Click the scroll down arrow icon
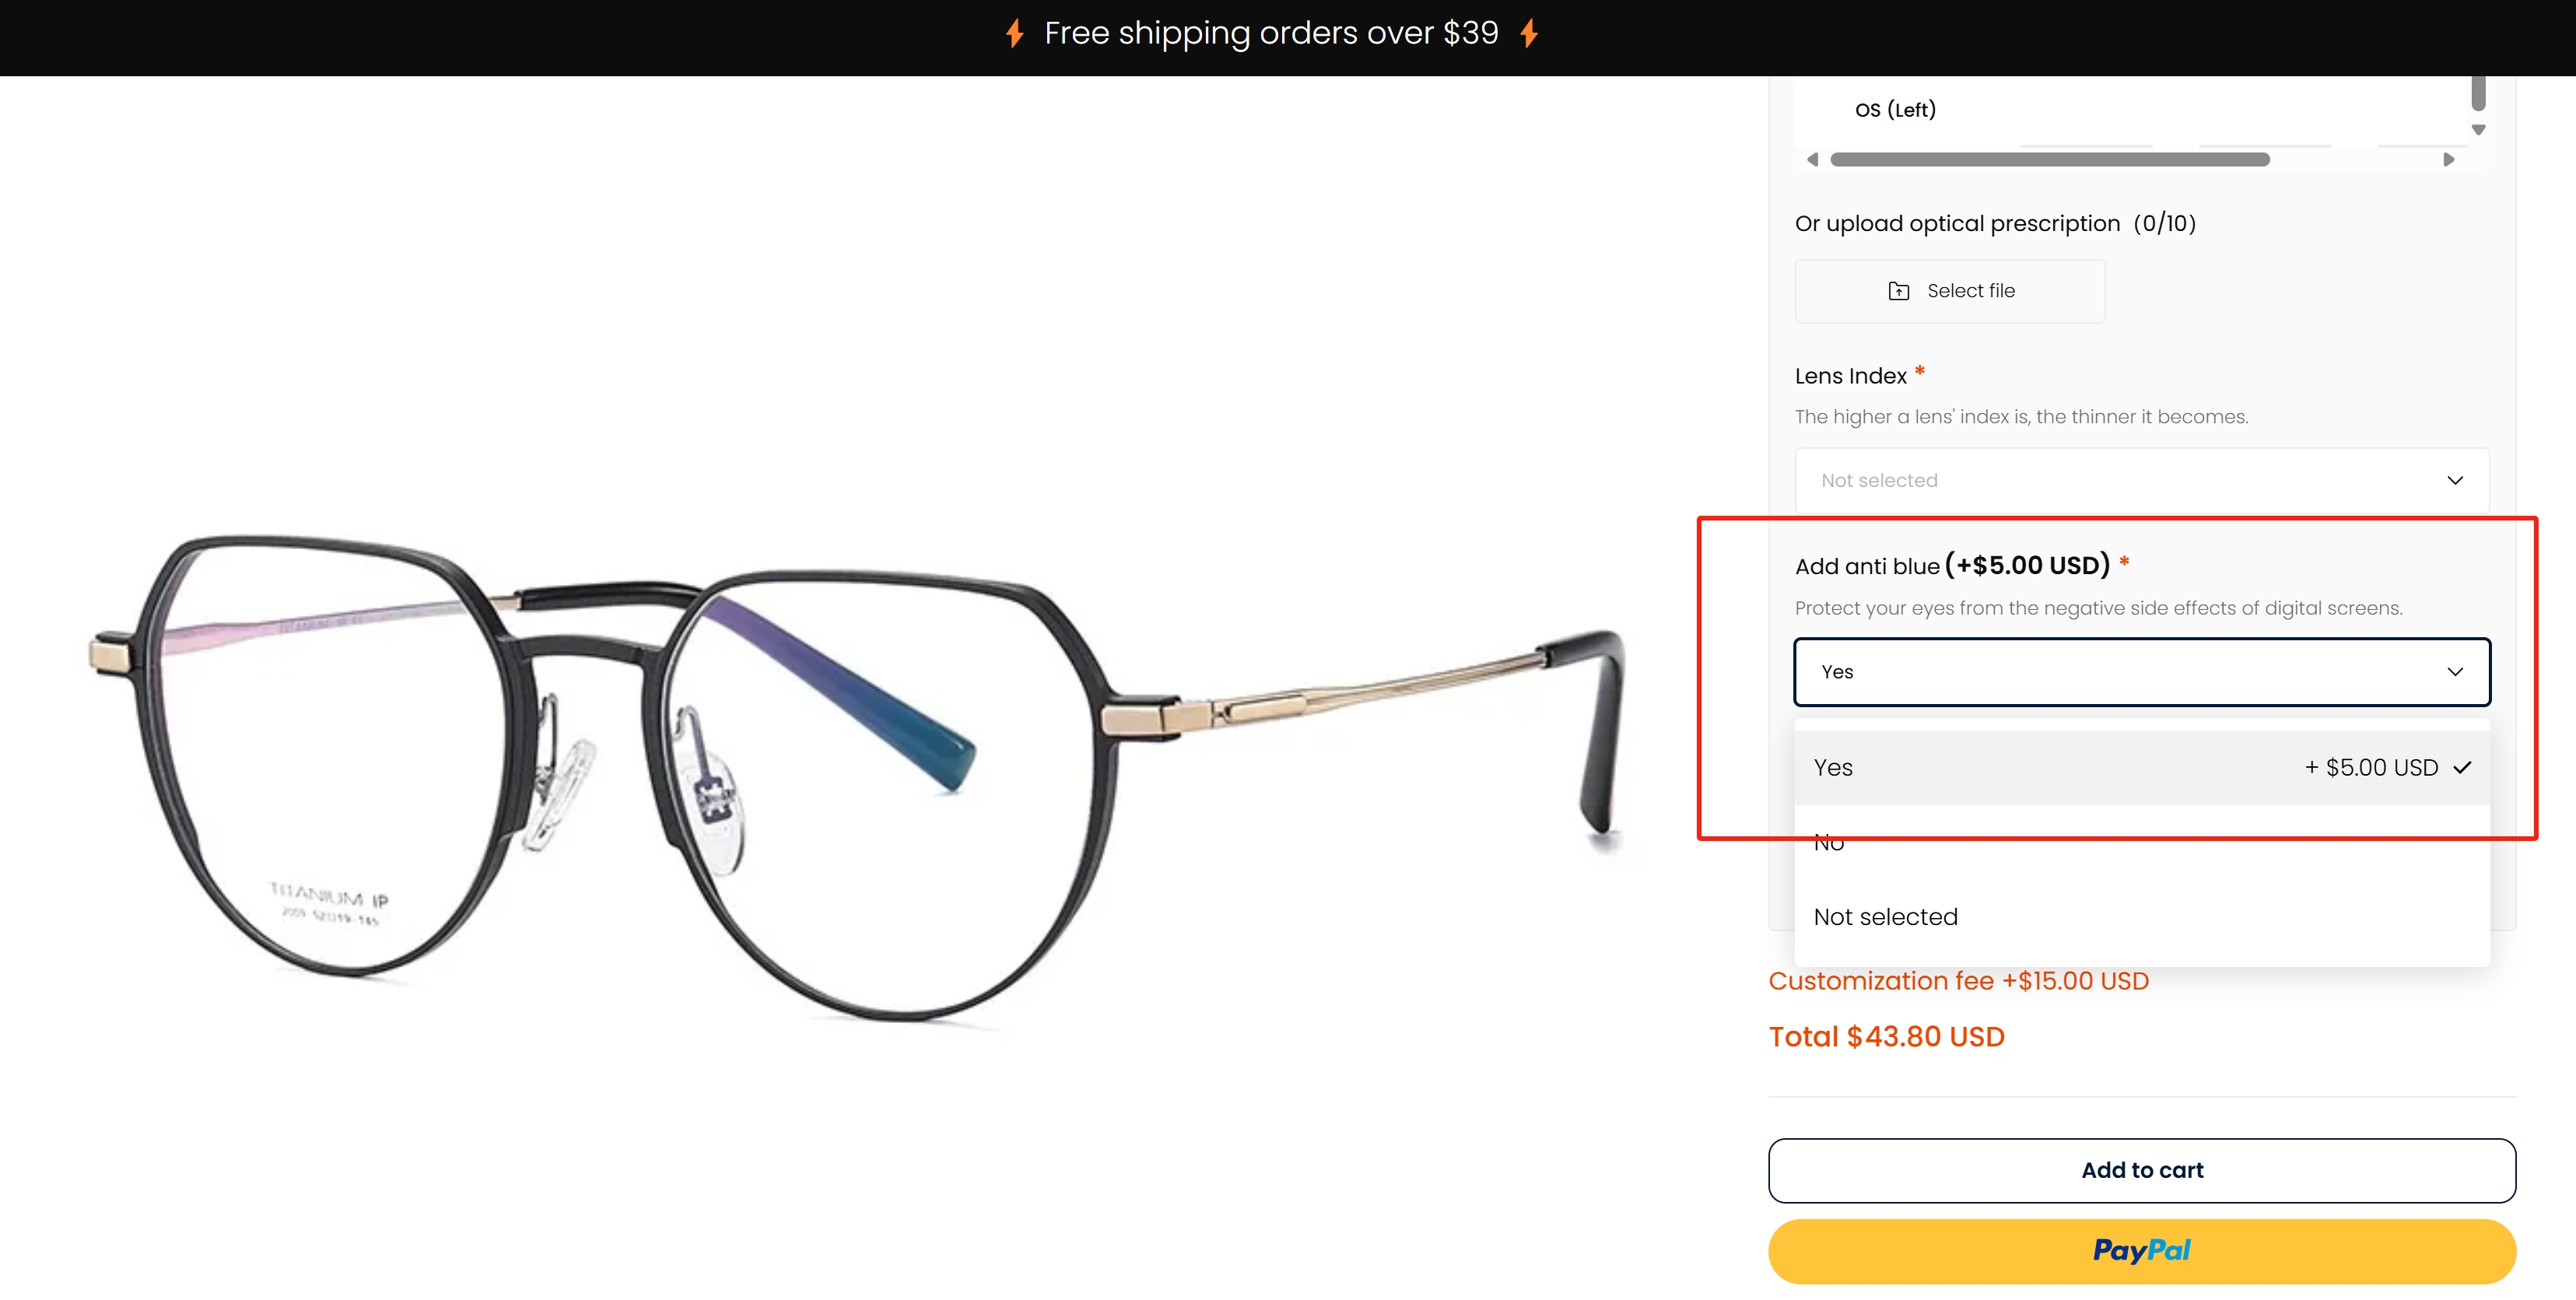 tap(2478, 130)
